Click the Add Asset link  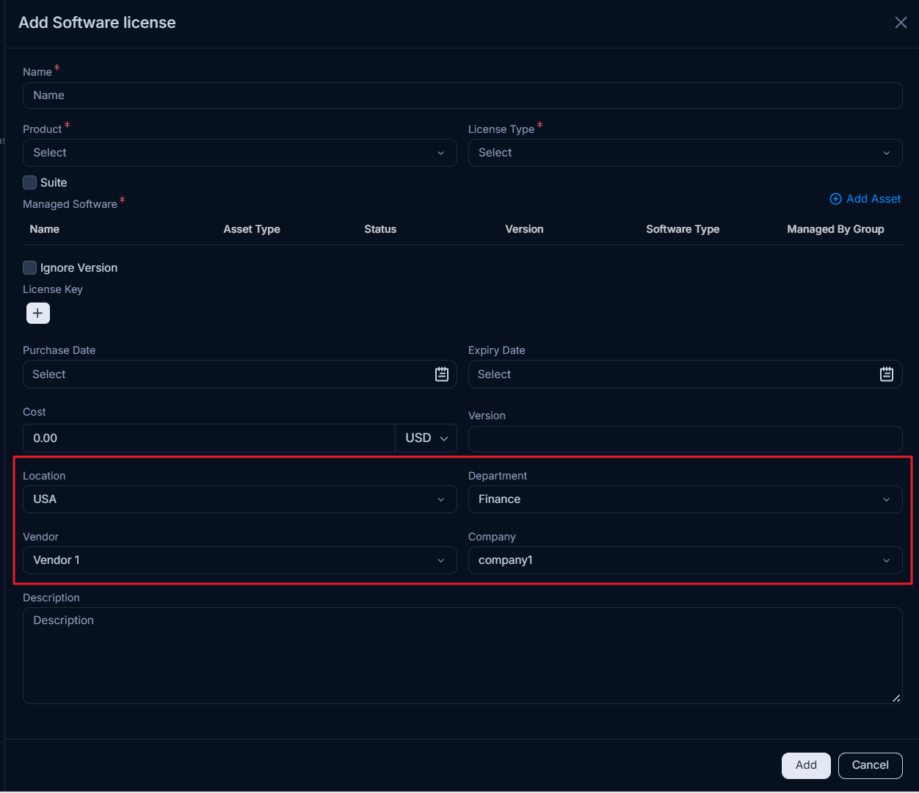(x=865, y=199)
